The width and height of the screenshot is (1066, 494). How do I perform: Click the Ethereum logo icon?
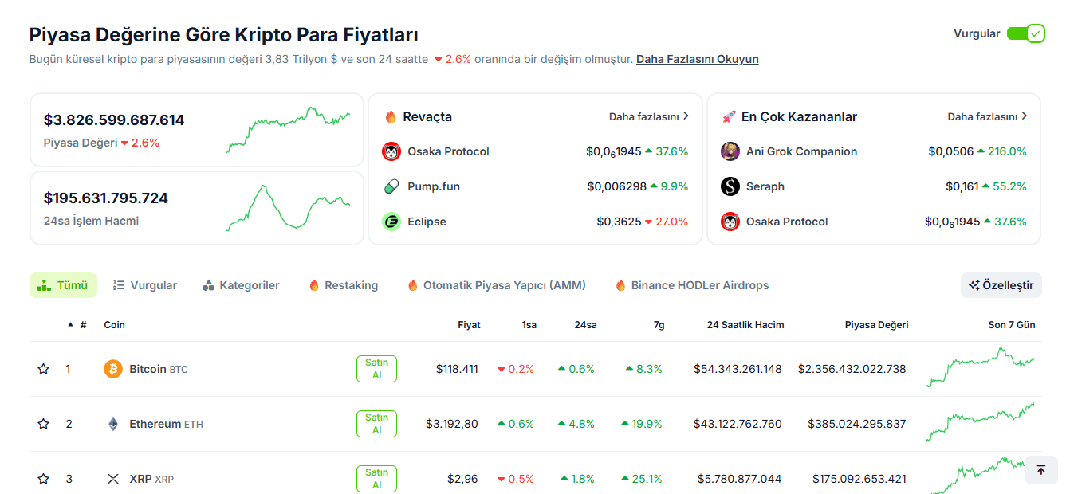pos(113,424)
